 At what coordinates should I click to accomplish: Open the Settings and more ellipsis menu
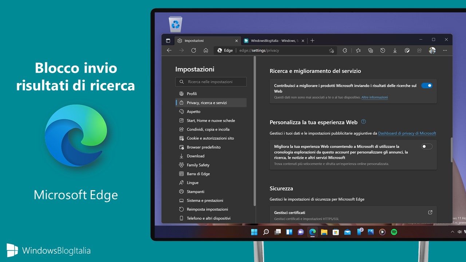point(445,51)
